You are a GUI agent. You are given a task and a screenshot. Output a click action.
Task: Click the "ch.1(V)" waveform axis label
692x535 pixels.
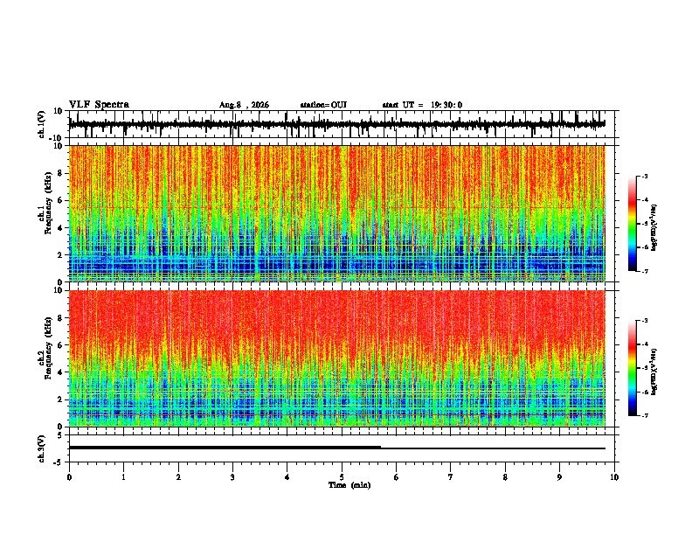(42, 124)
